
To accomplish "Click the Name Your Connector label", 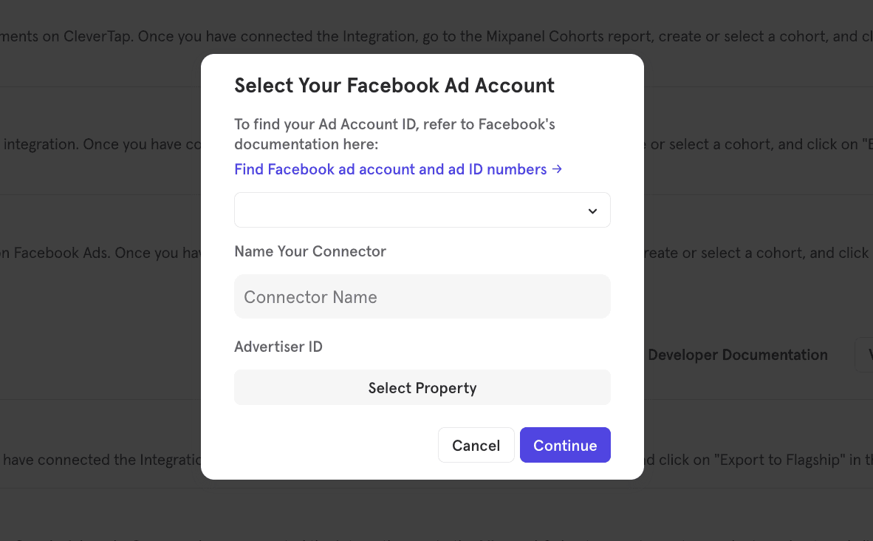I will tap(309, 251).
